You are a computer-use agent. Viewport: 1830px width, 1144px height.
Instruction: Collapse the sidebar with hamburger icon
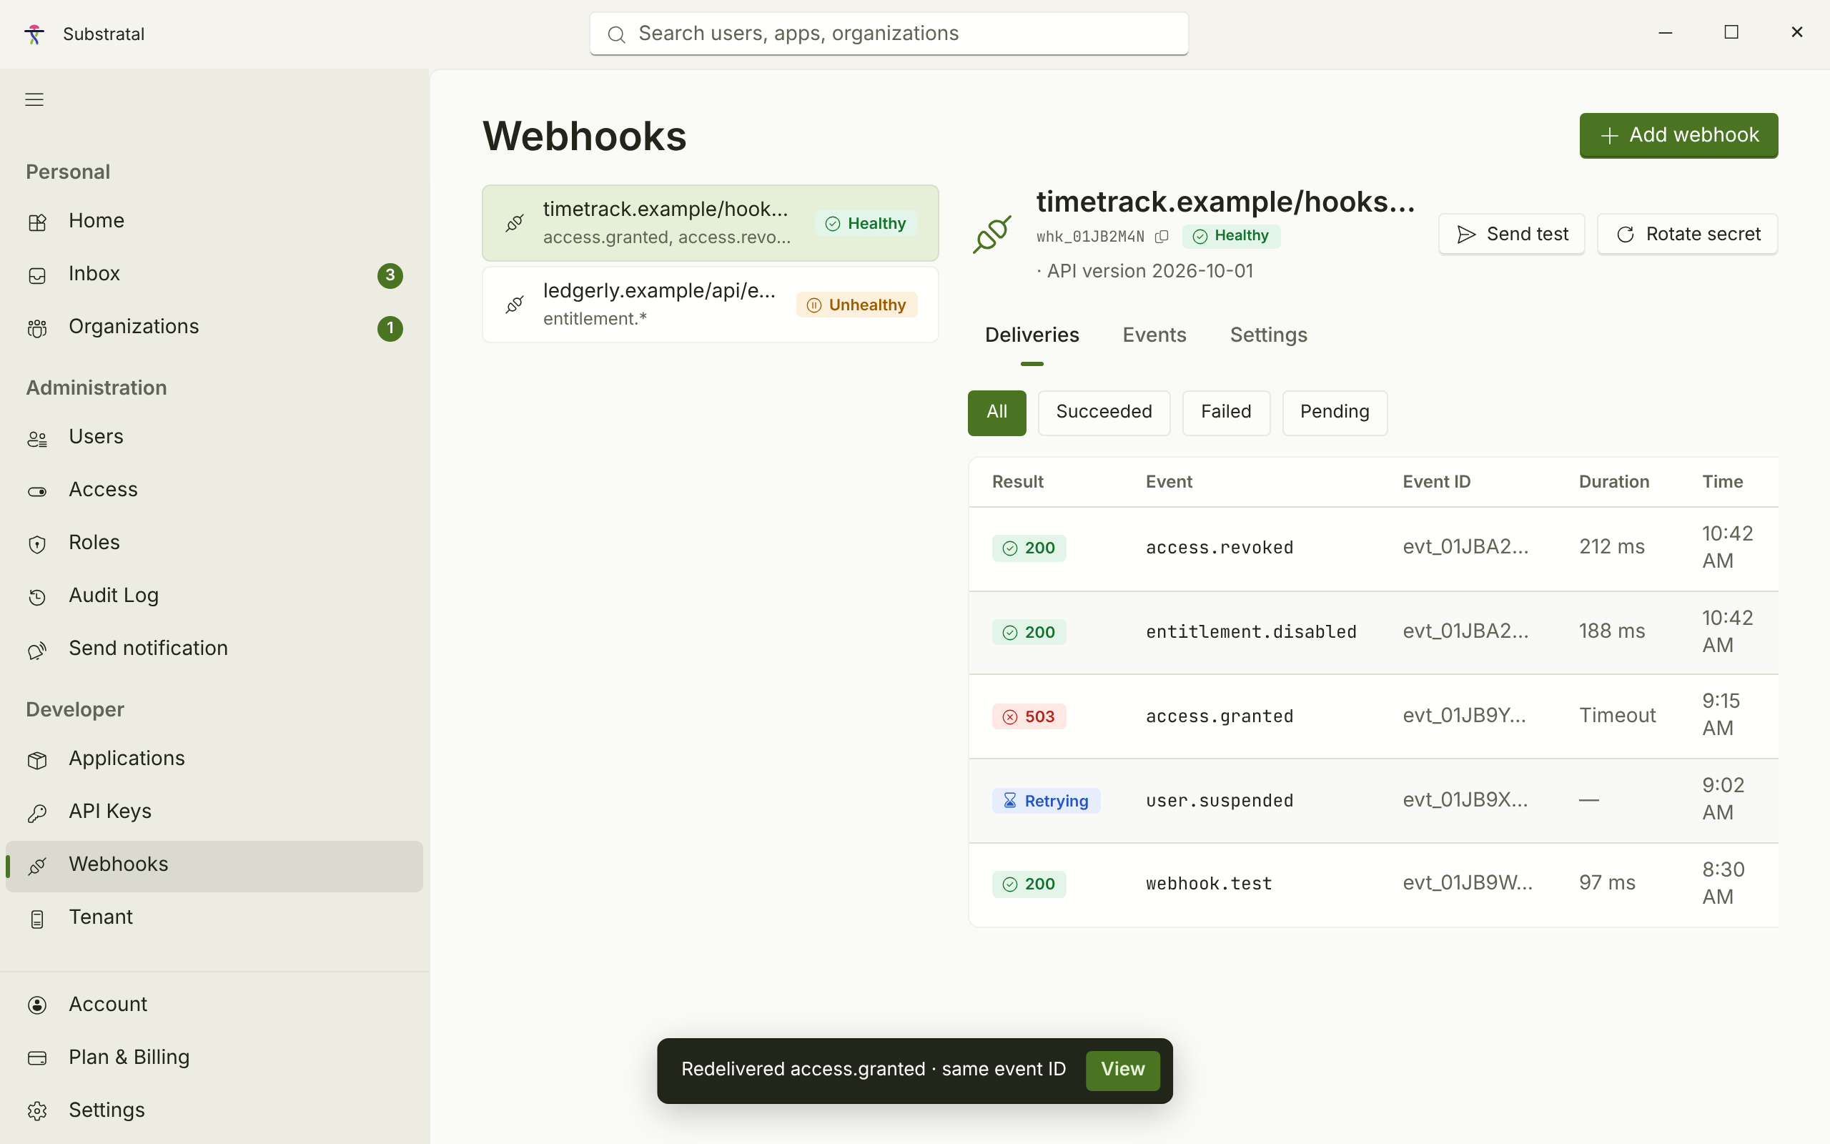[x=34, y=99]
